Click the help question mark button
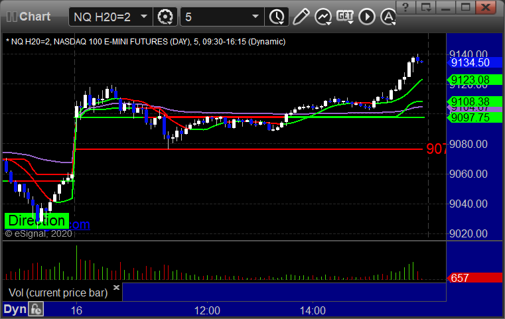This screenshot has width=505, height=319. pos(405,7)
